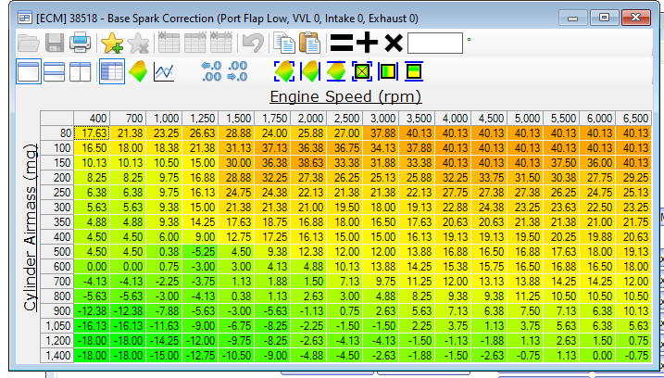
Task: Switch to 3D surface view
Action: click(x=138, y=71)
